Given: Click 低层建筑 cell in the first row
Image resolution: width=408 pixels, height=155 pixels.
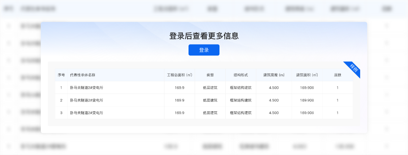Looking at the screenshot, I should (210, 88).
